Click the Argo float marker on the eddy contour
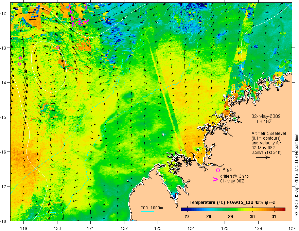The height and width of the screenshot is (231, 299). coord(58,48)
